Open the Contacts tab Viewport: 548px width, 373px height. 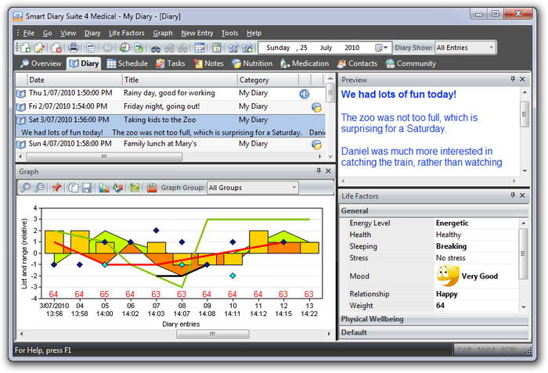(x=357, y=63)
